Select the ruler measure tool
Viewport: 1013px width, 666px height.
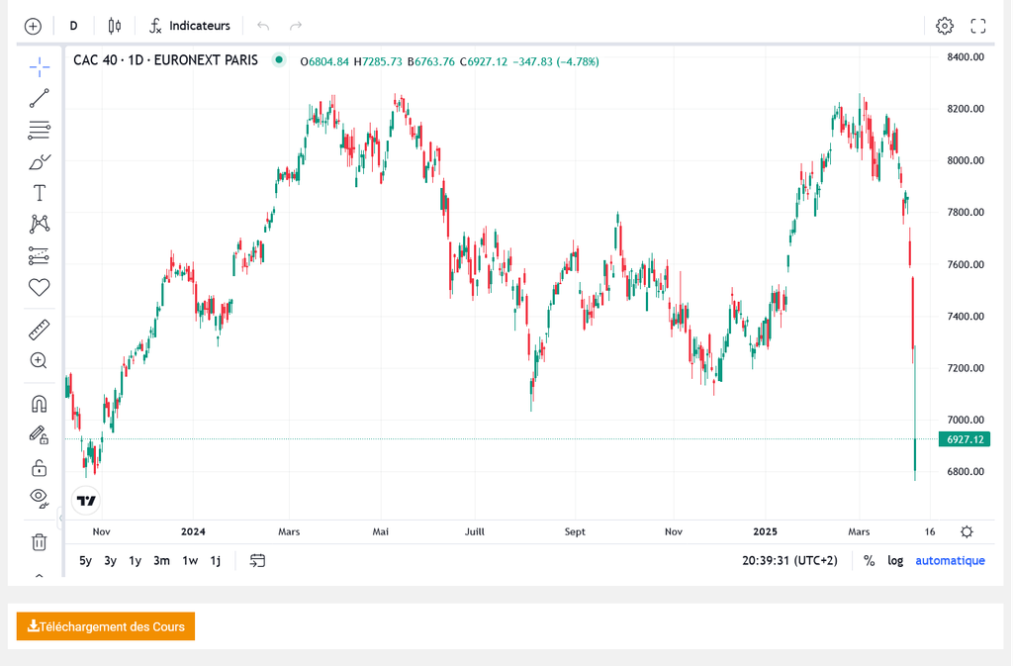pyautogui.click(x=40, y=331)
